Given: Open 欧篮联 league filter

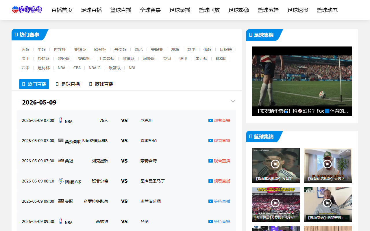Looking at the screenshot, I should click(114, 68).
